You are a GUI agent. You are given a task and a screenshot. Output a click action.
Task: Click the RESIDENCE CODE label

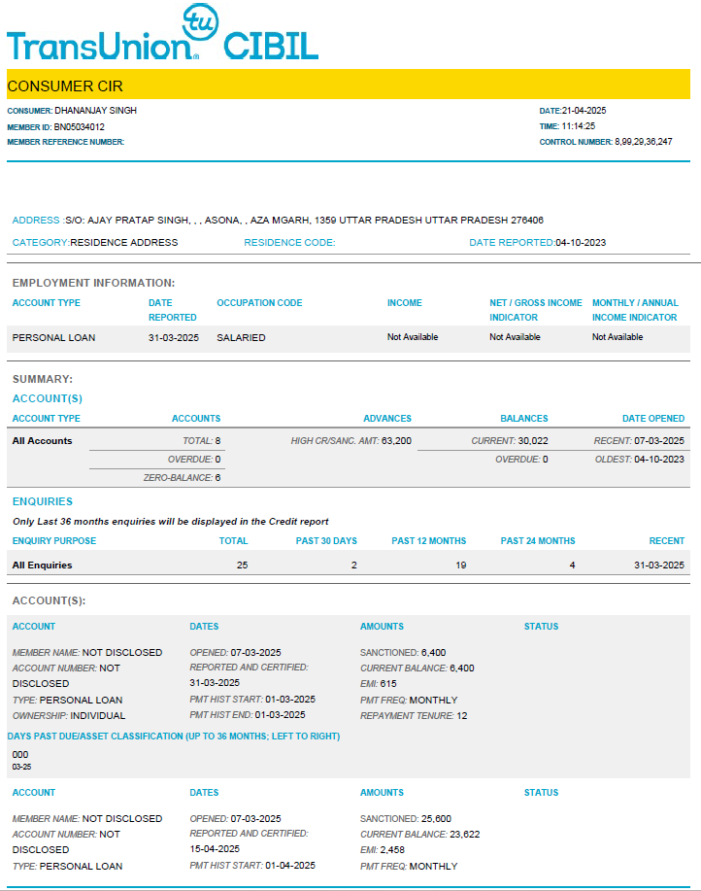click(x=289, y=243)
